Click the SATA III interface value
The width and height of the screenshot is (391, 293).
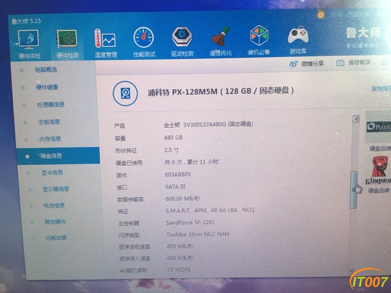pos(175,187)
